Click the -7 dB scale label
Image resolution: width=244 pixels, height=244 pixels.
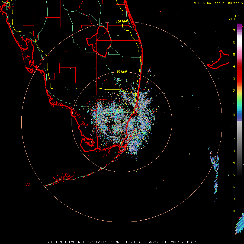point(233,199)
